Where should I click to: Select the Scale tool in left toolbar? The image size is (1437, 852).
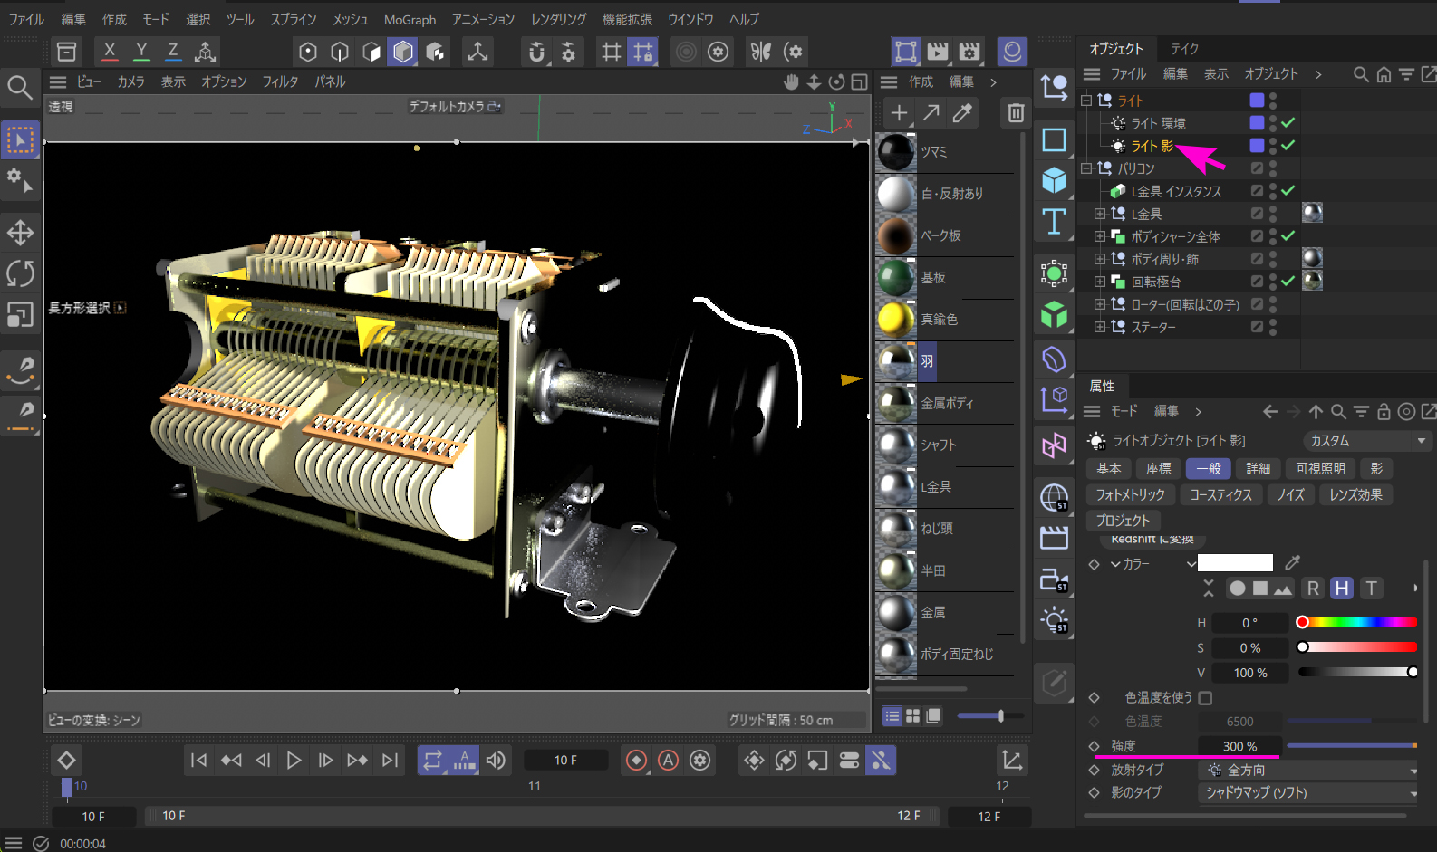click(20, 314)
